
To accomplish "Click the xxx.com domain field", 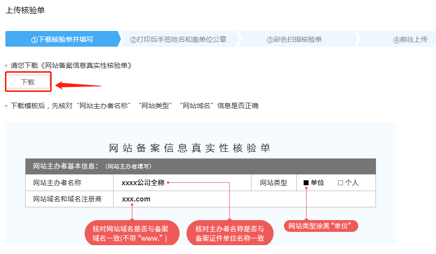I will (x=136, y=199).
